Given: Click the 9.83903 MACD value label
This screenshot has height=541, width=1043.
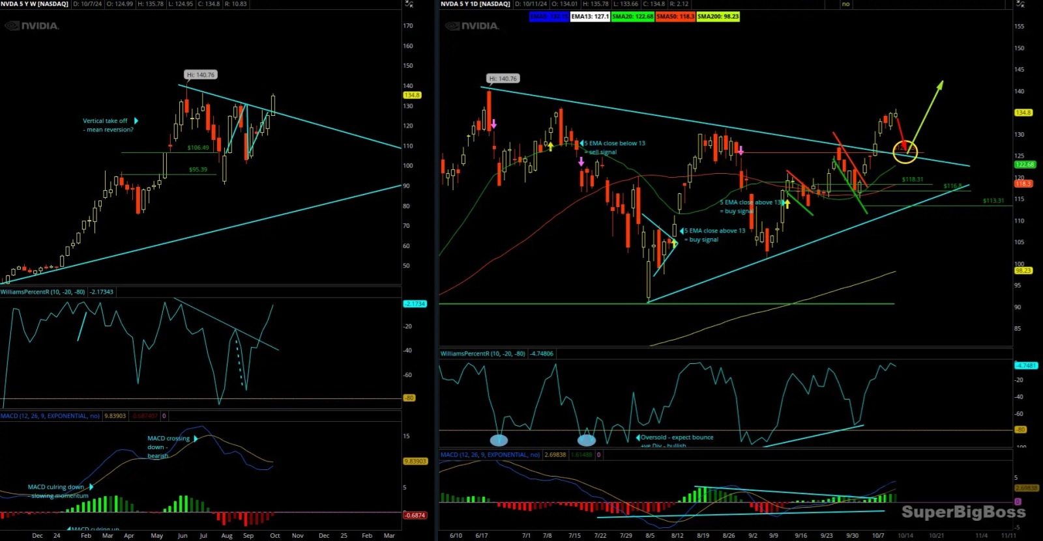Looking at the screenshot, I should [115, 415].
